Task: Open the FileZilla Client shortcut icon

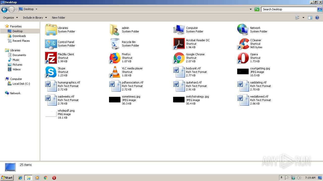Action: click(x=51, y=58)
